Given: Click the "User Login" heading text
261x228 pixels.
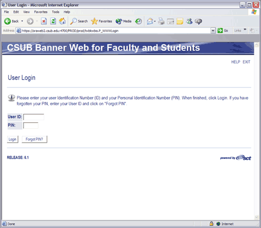Looking at the screenshot, I should (21, 78).
